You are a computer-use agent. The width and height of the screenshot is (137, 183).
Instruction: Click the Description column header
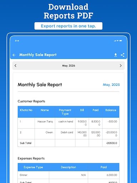(x=68, y=167)
